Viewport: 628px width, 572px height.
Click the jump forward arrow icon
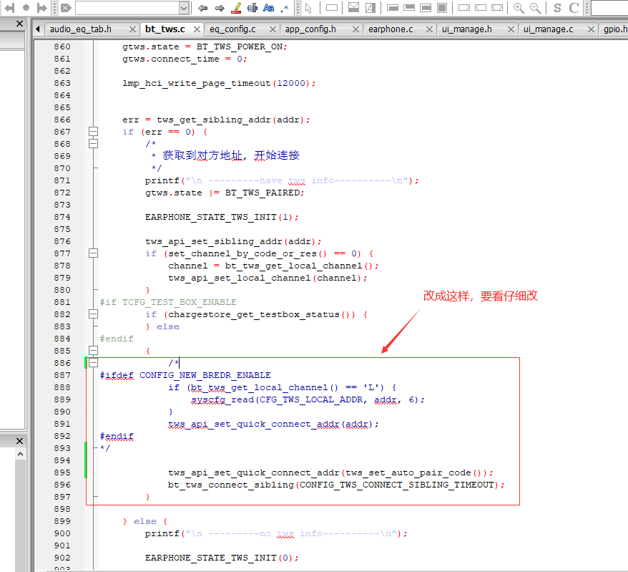pos(41,8)
